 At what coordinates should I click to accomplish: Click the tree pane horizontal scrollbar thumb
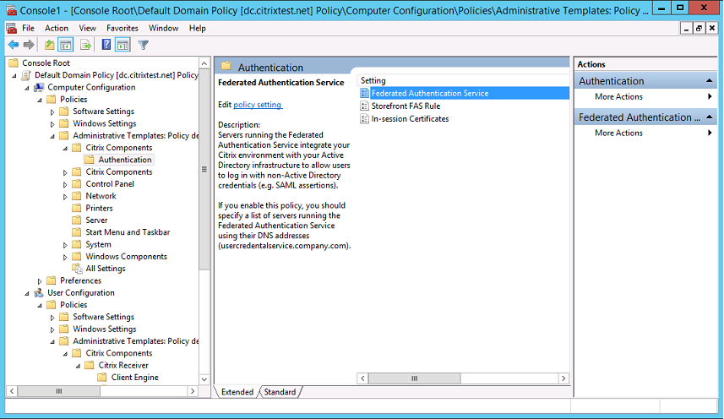(x=59, y=391)
